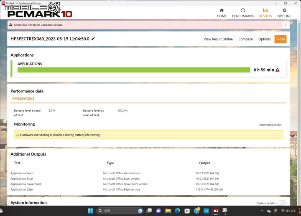Click the help question mark on validation banner
This screenshot has width=301, height=216.
pyautogui.click(x=286, y=25)
